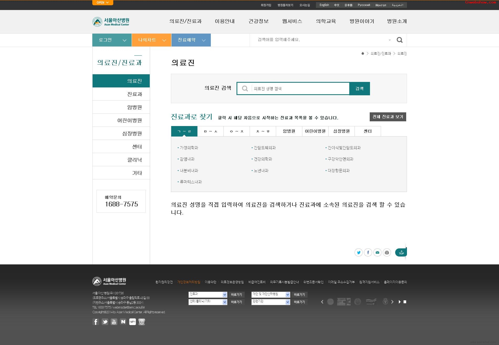Open the 간담도췌외과 department link
The height and width of the screenshot is (345, 499).
point(265,148)
